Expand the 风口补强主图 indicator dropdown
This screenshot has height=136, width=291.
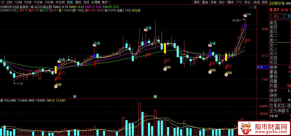[x=32, y=7]
